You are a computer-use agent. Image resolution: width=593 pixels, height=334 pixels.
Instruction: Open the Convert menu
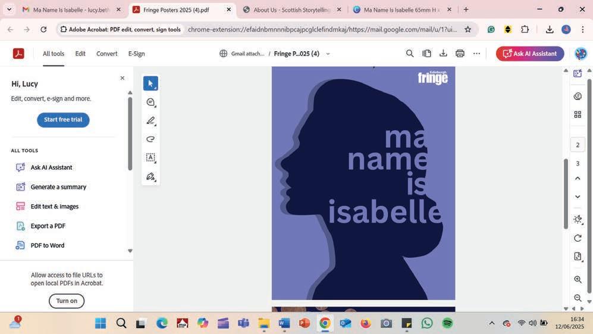(106, 54)
